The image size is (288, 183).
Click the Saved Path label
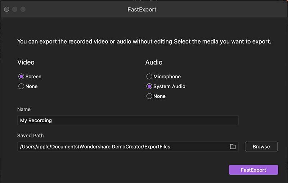pos(30,136)
